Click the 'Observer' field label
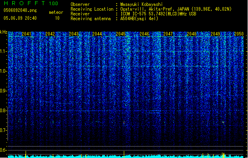Viewport: 248px width, 158px height. (x=80, y=4)
